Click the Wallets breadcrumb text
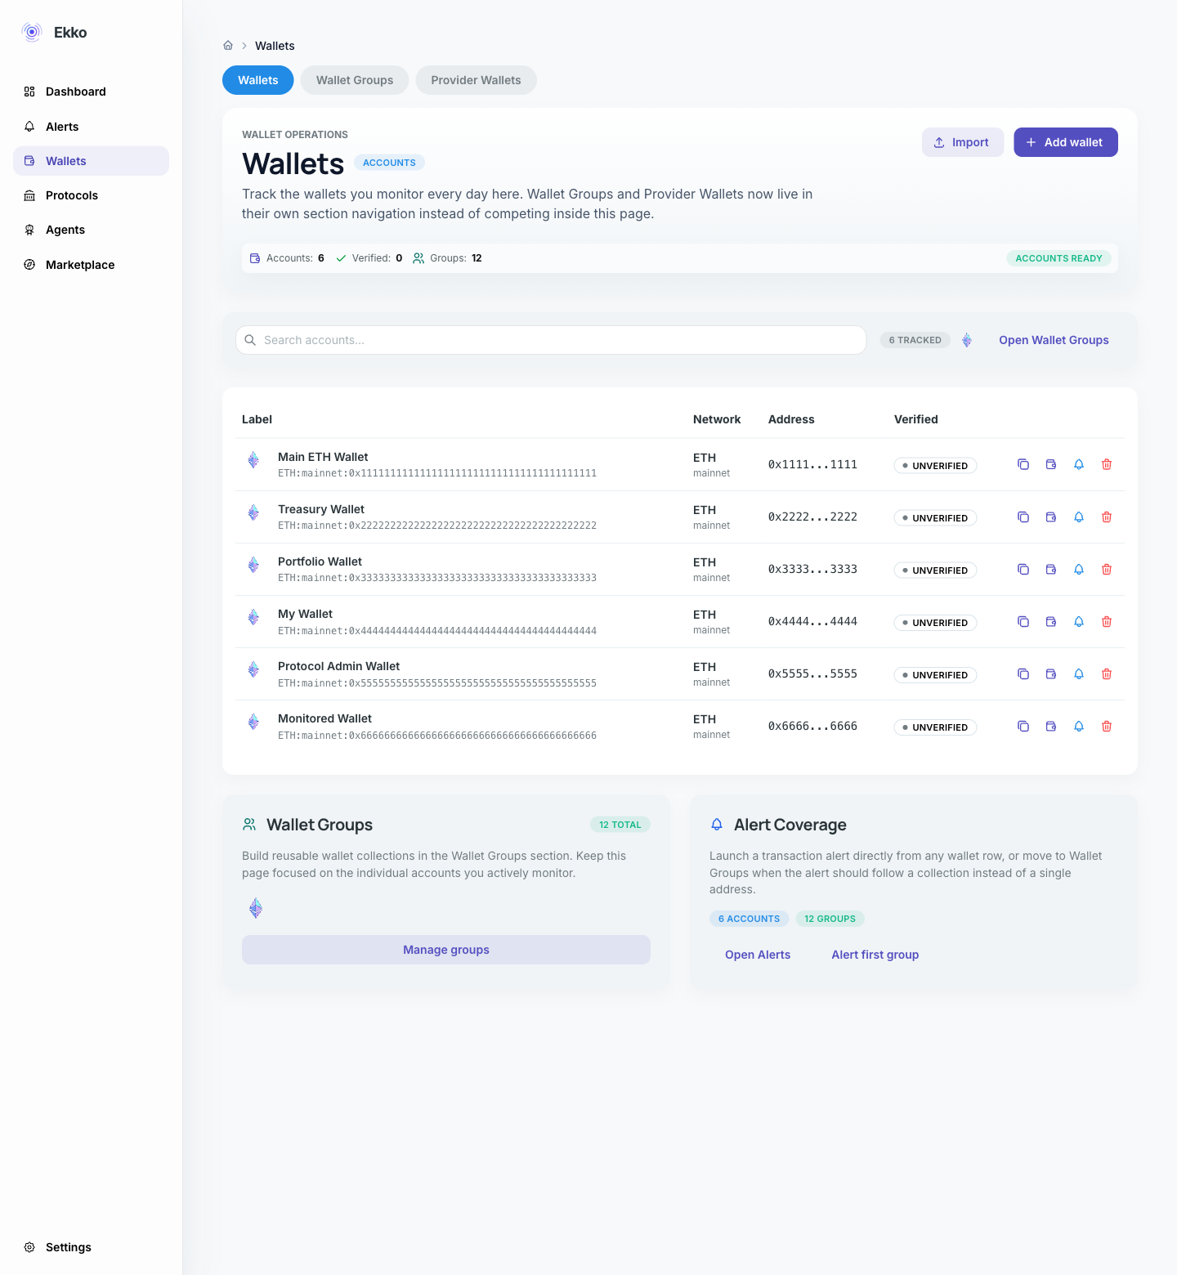This screenshot has height=1275, width=1177. 275,46
